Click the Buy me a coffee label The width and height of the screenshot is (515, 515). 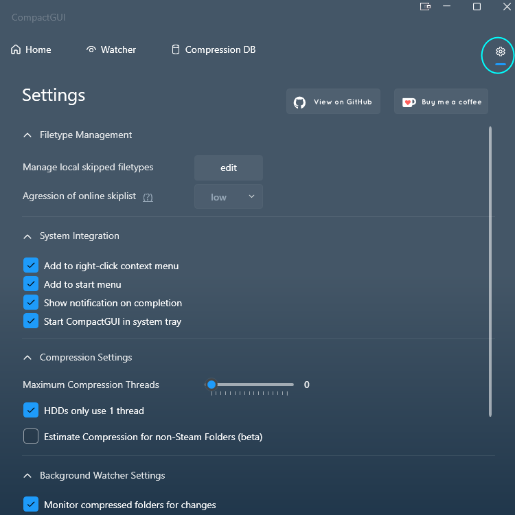click(x=452, y=102)
